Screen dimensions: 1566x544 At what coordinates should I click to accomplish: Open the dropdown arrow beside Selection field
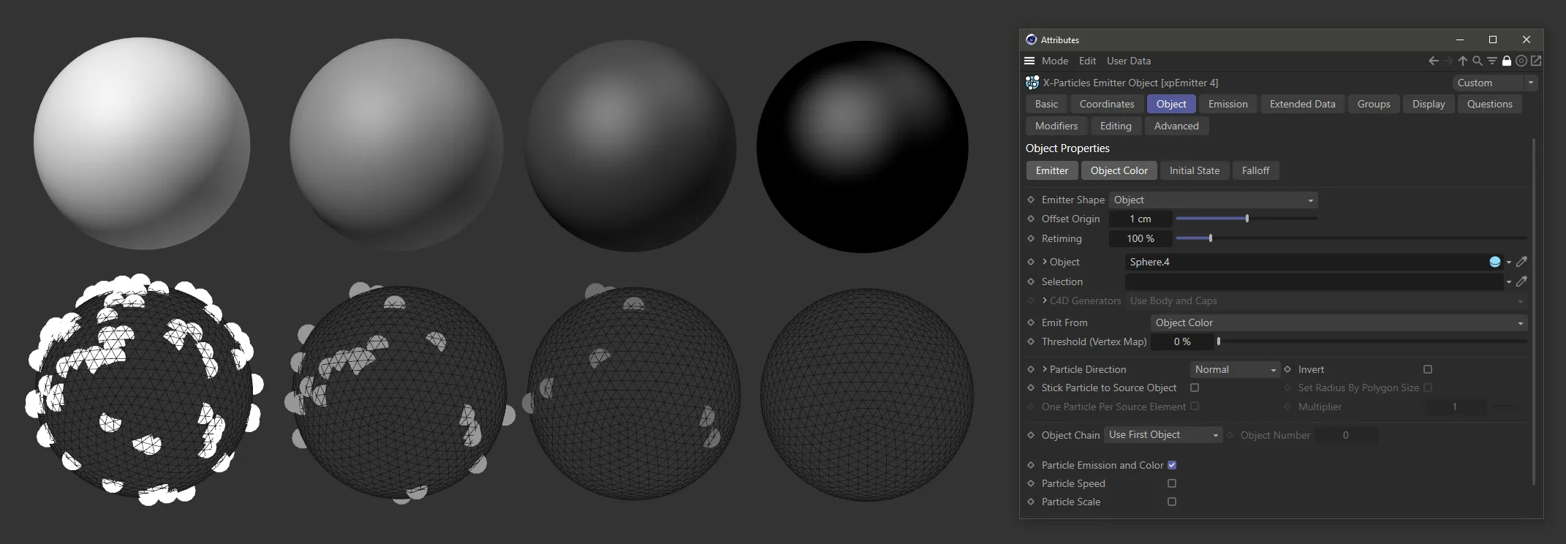pos(1509,282)
